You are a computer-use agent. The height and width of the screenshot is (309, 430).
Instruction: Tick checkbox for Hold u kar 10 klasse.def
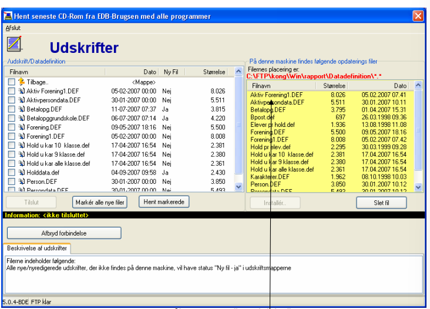coord(12,145)
